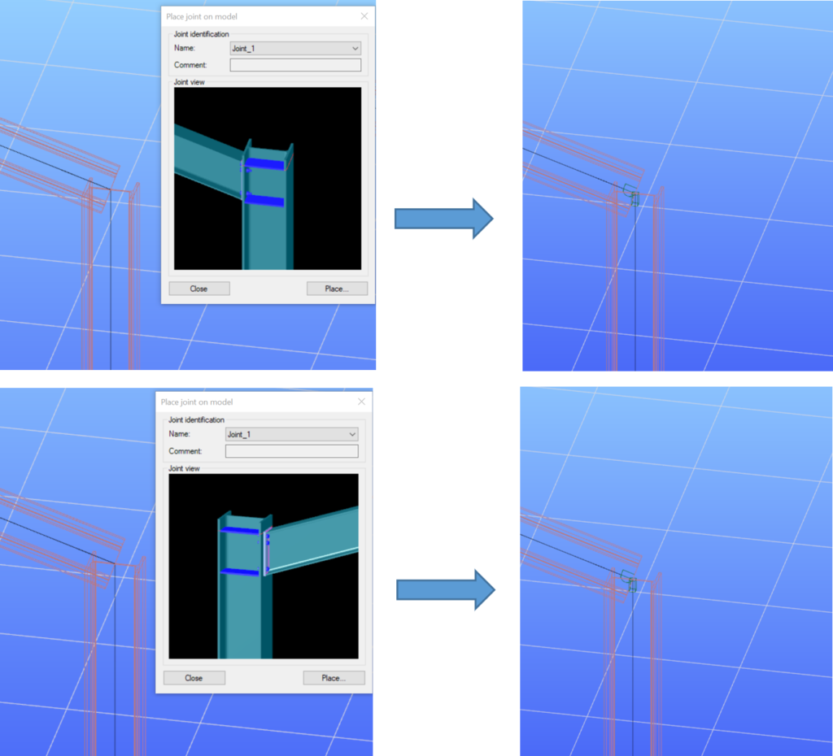
Task: Select placed green joint in upper-right model view
Action: pyautogui.click(x=631, y=194)
